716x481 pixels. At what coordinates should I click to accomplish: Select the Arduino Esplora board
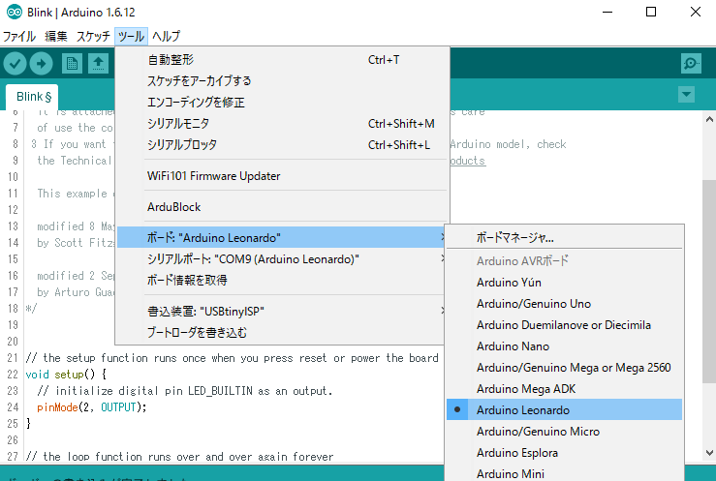coord(565,453)
